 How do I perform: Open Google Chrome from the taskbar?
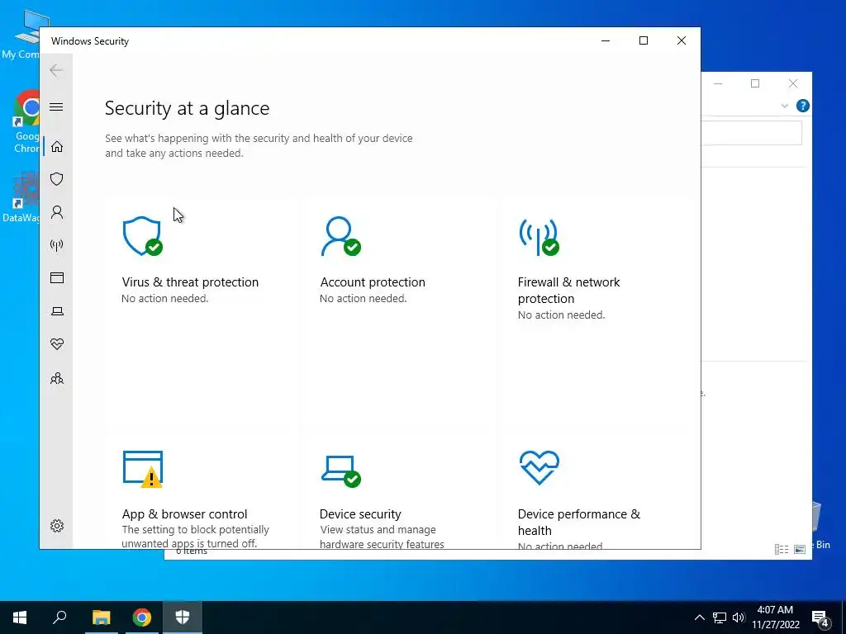pos(142,617)
